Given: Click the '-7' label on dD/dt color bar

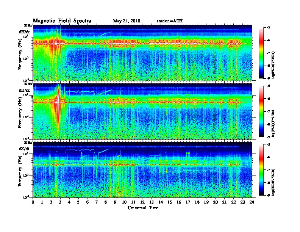Looking at the screenshot, I should click(x=268, y=111).
